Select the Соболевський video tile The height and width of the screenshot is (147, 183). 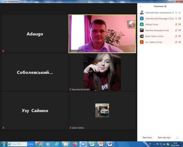(x=35, y=72)
